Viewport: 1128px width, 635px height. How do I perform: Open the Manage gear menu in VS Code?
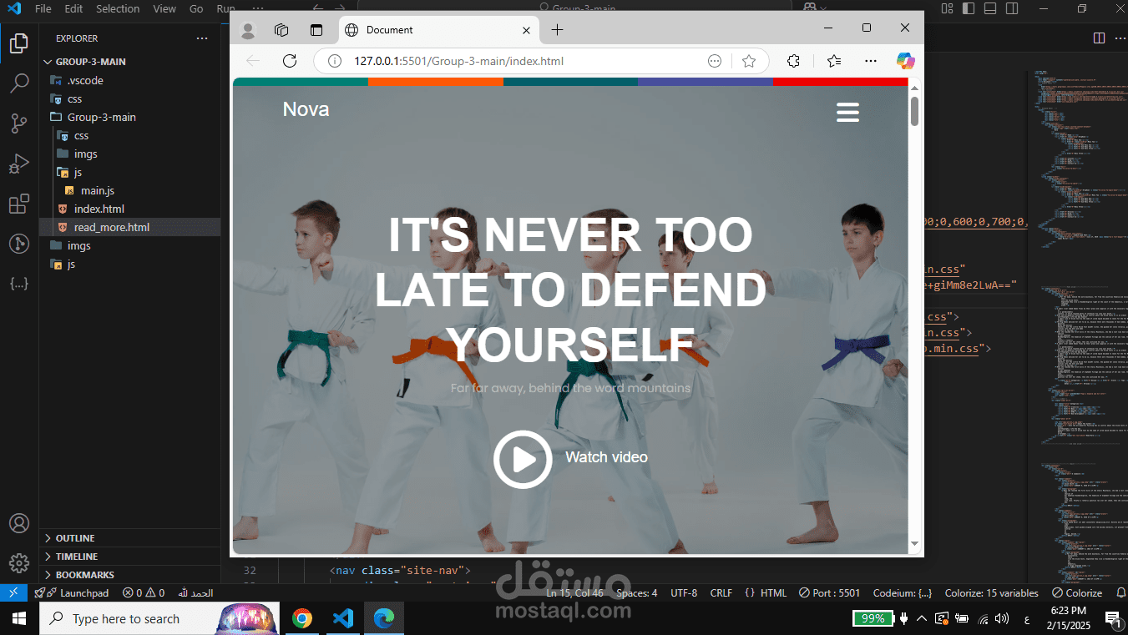pyautogui.click(x=19, y=562)
